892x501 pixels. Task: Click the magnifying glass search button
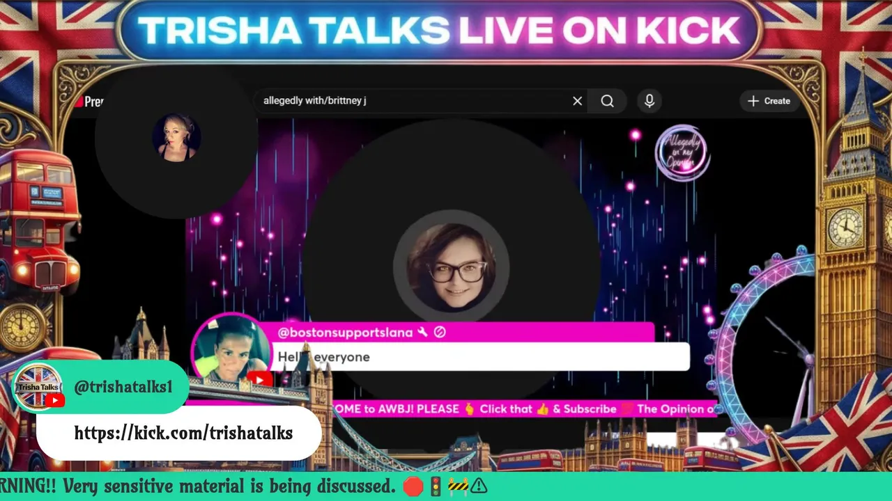click(x=607, y=101)
